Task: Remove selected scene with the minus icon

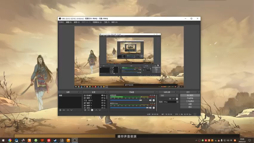Action: pos(64,110)
